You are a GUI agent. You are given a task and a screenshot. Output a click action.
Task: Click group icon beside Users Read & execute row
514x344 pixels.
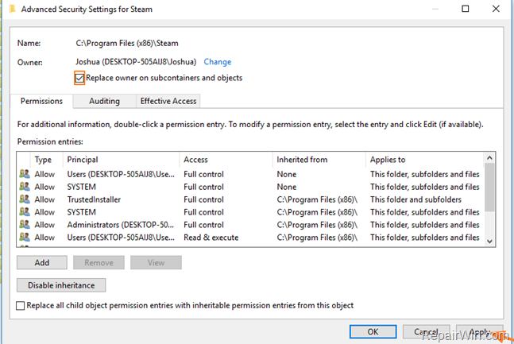[25, 237]
